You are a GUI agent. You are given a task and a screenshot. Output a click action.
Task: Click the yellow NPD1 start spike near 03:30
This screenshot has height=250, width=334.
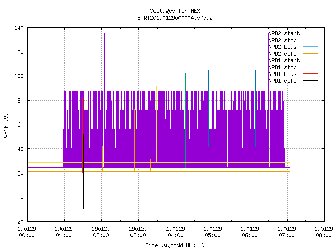pos(157,124)
